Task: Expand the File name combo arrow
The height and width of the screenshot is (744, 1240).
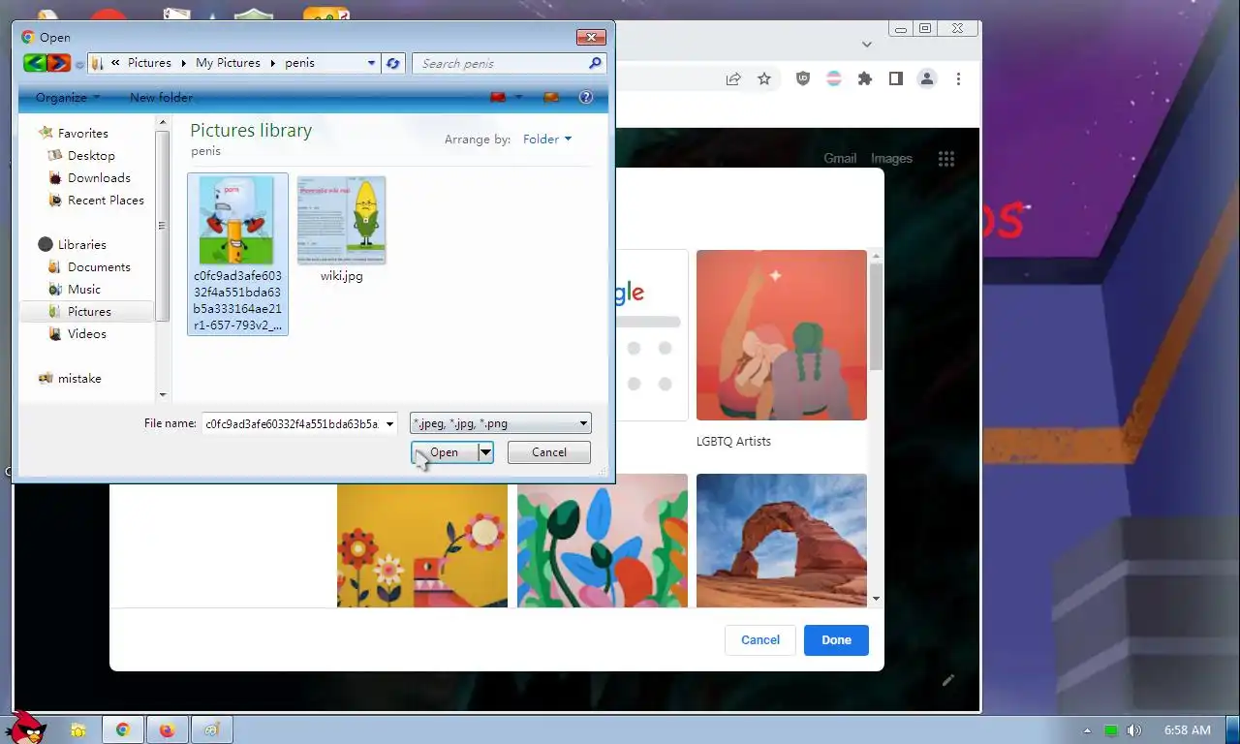Action: click(389, 423)
